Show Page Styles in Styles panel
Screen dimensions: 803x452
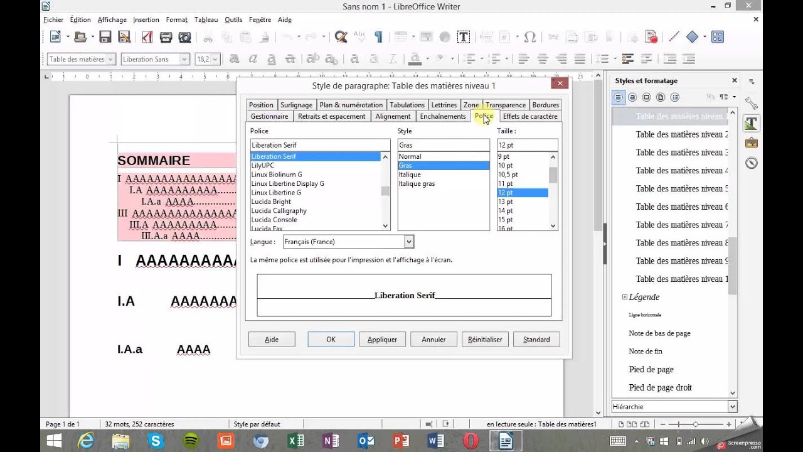[x=661, y=97]
